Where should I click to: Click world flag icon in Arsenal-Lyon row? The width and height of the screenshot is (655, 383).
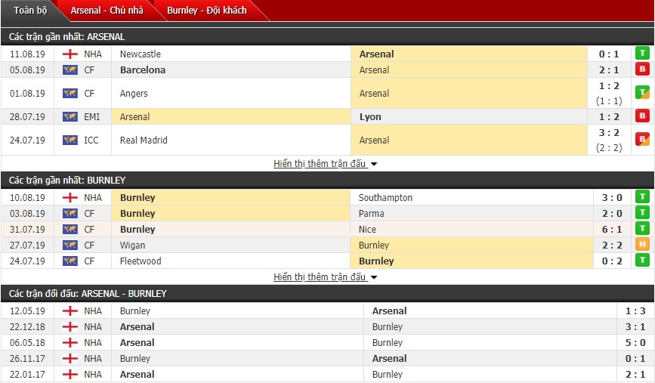coord(70,116)
